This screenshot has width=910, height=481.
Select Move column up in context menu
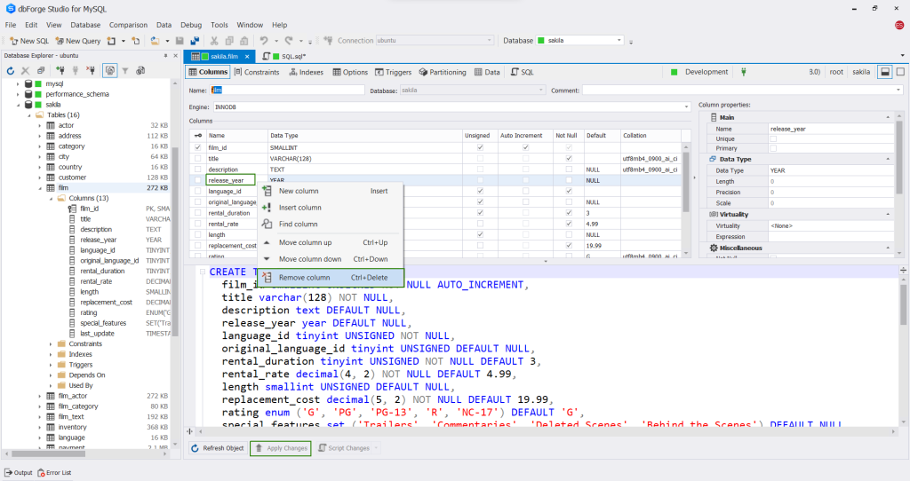click(x=331, y=242)
